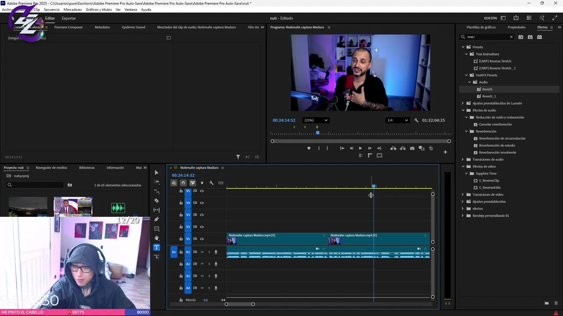Image resolution: width=563 pixels, height=316 pixels.
Task: Toggle V3 track output eye
Action: [x=202, y=215]
